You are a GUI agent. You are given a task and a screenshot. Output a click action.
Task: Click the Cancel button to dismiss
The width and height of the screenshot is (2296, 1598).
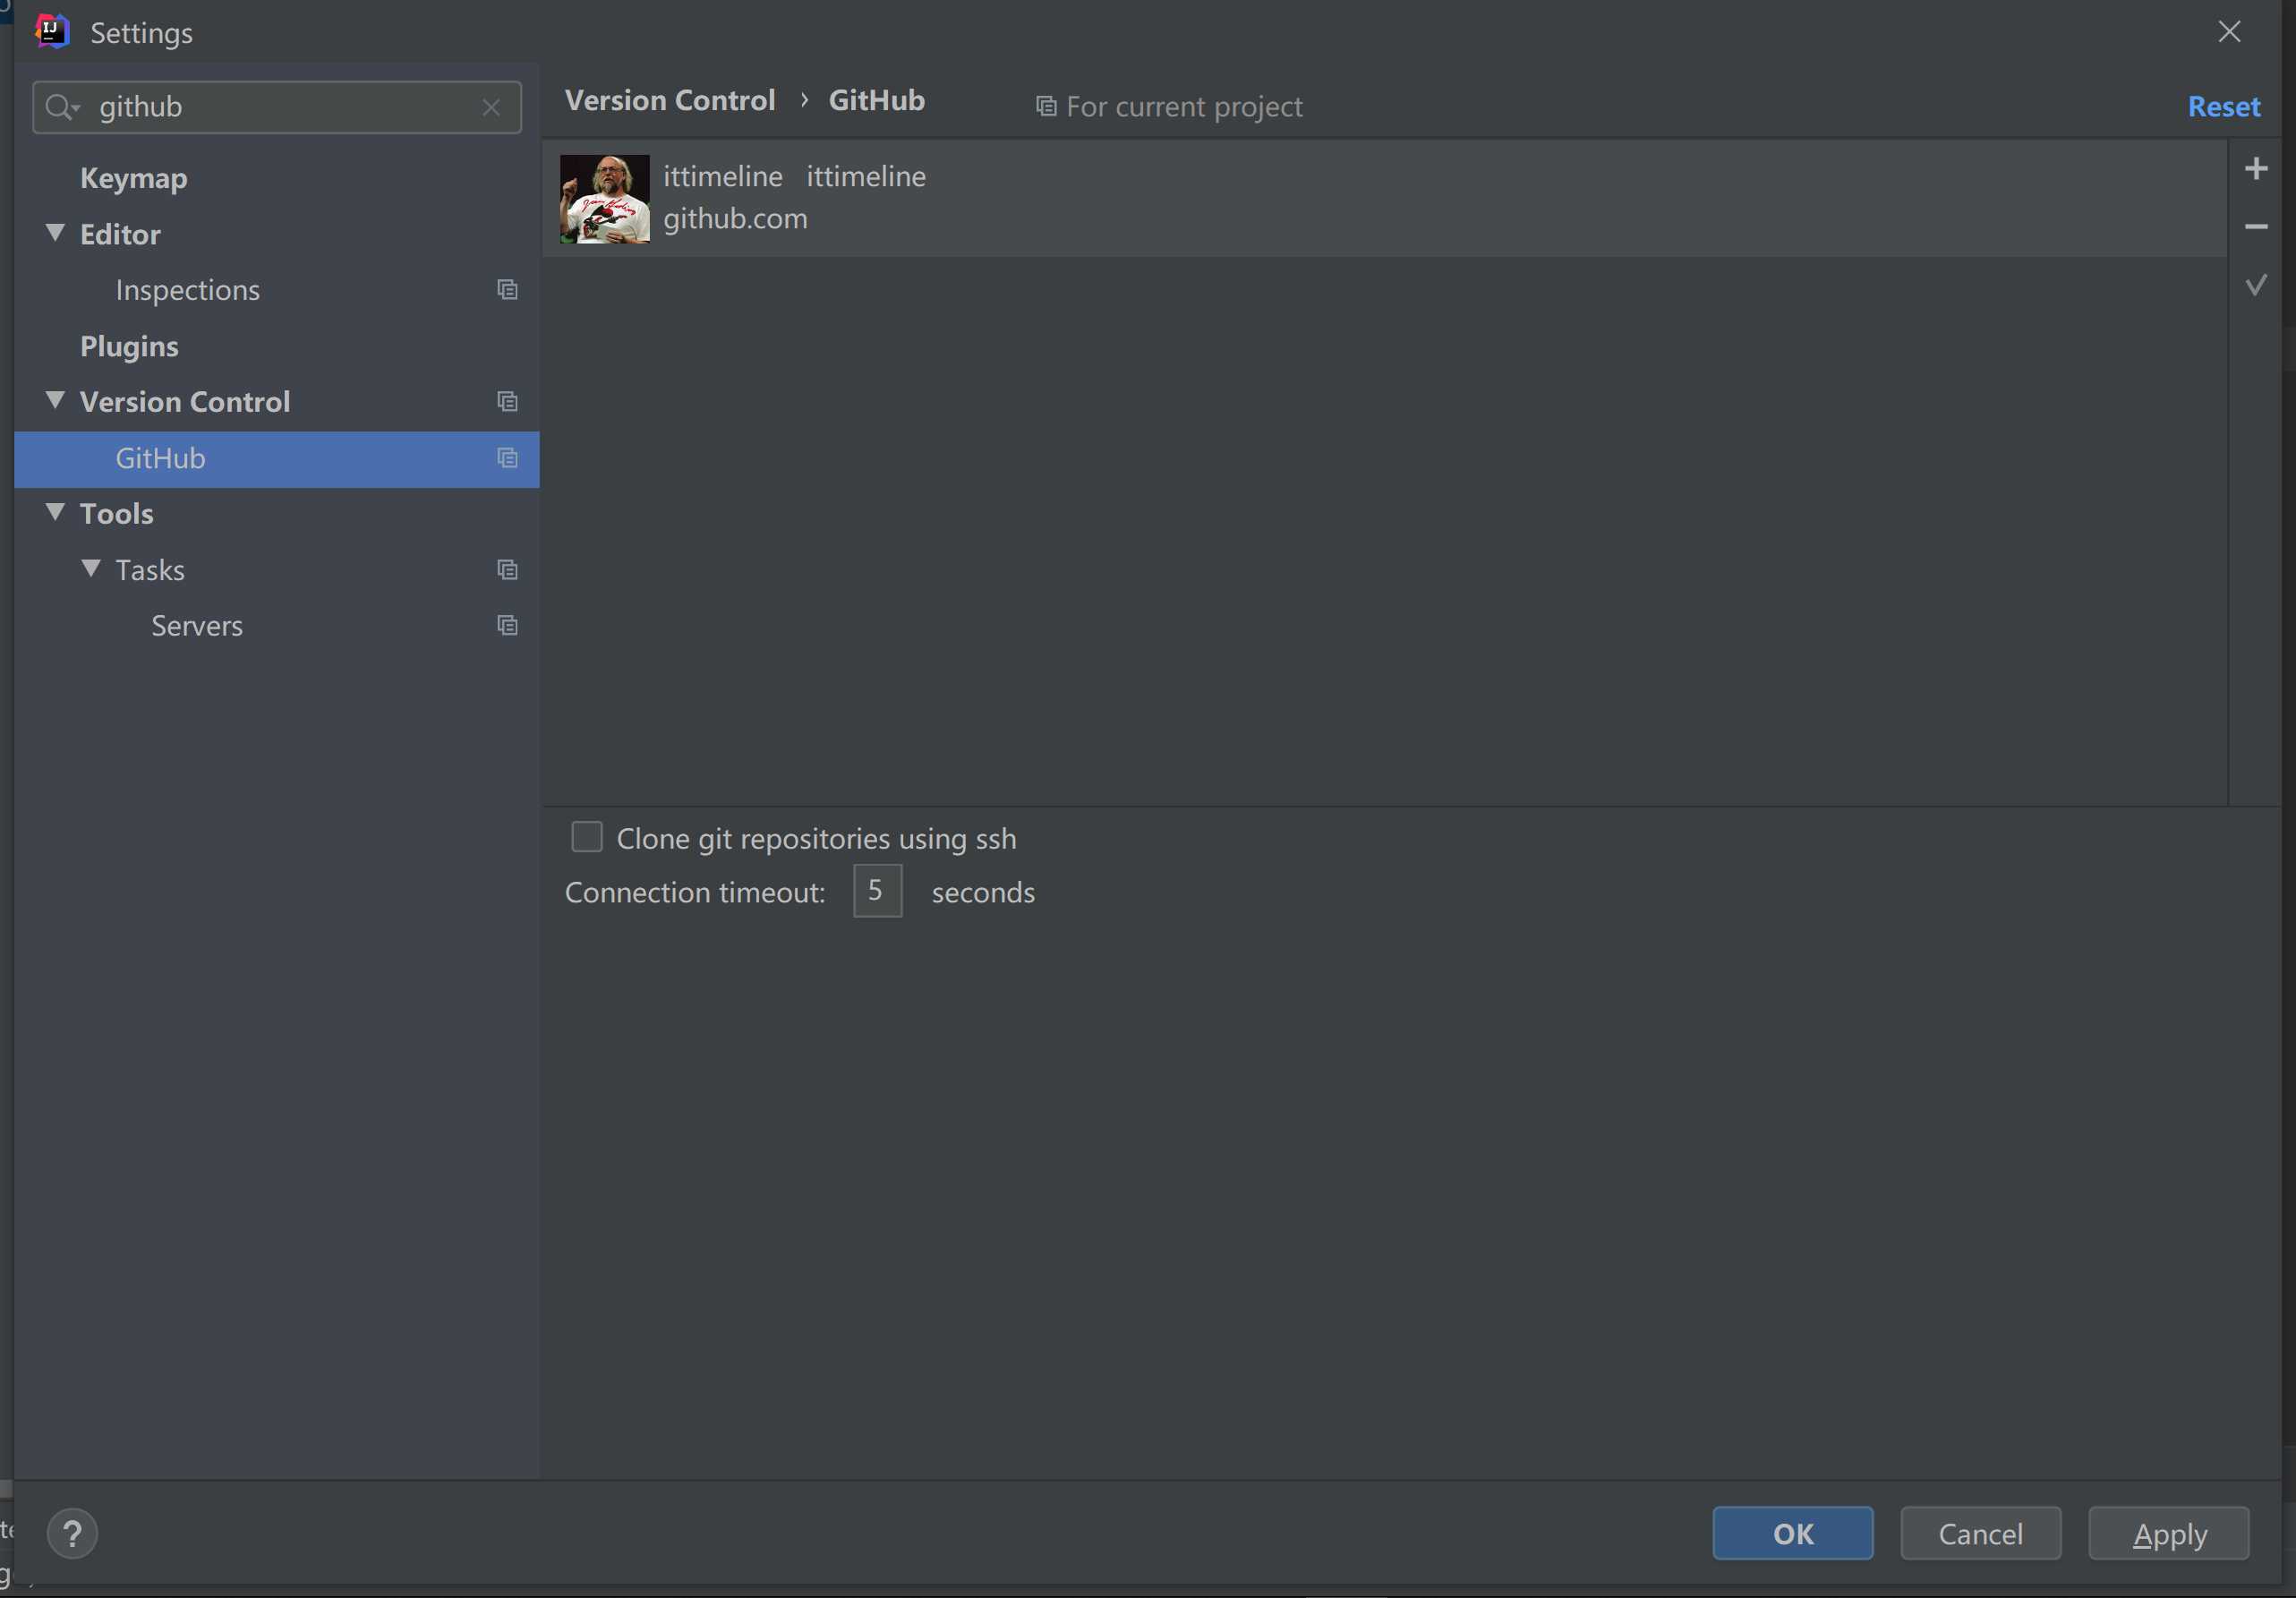click(x=1980, y=1532)
